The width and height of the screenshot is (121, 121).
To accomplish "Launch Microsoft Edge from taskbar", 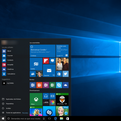I will point(55,119).
